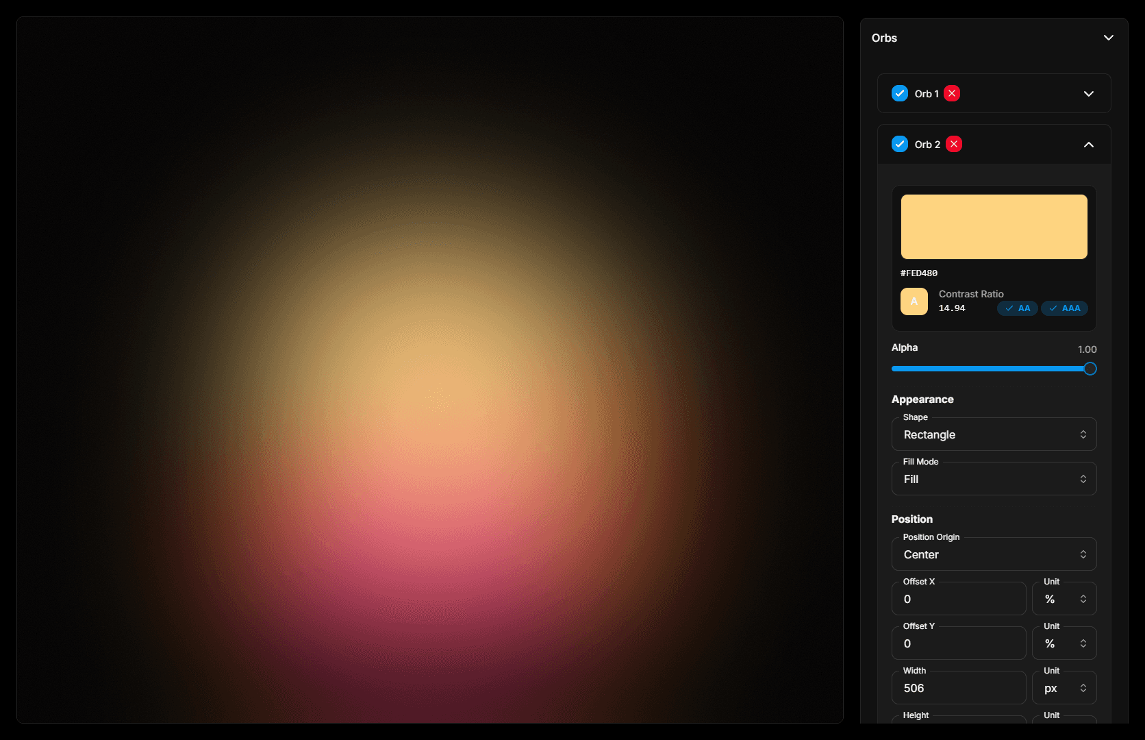
Task: Delete Orb 2 using the red X icon
Action: pos(954,144)
